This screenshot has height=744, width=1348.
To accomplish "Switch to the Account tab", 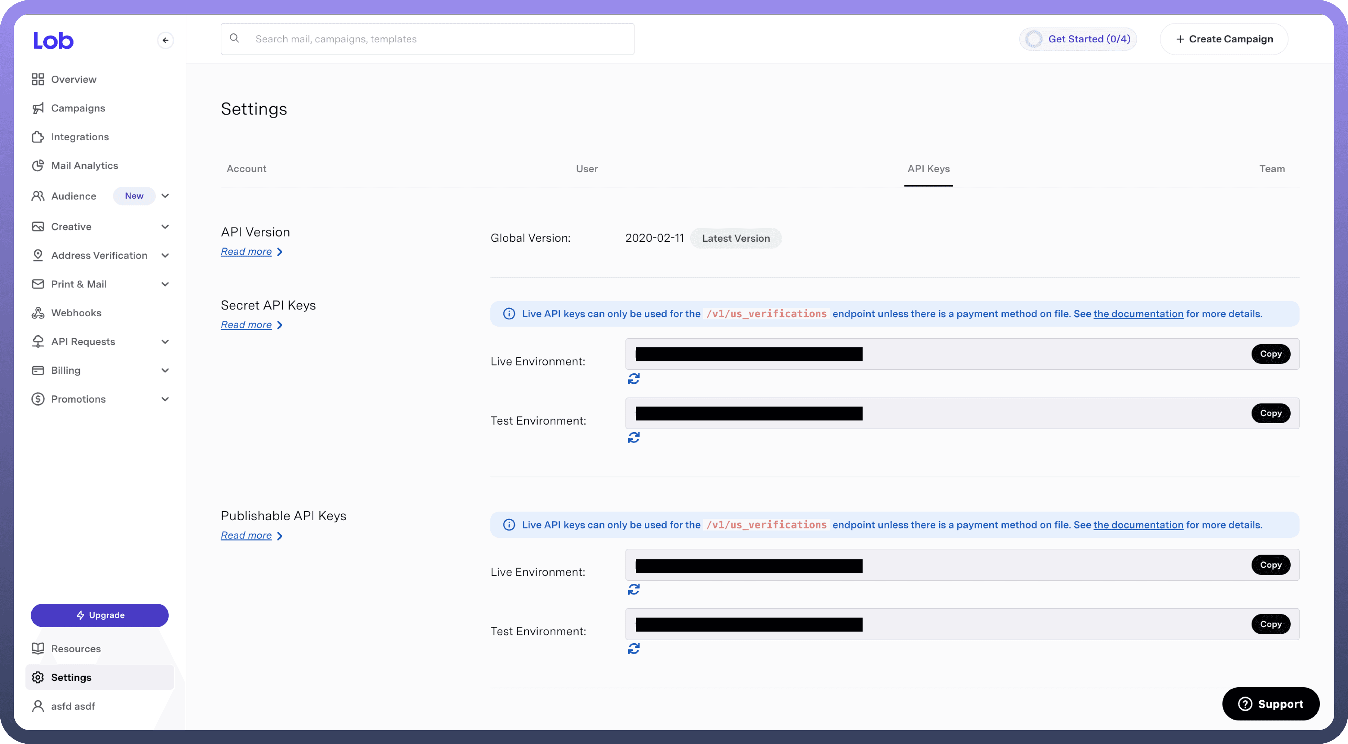I will click(x=246, y=169).
